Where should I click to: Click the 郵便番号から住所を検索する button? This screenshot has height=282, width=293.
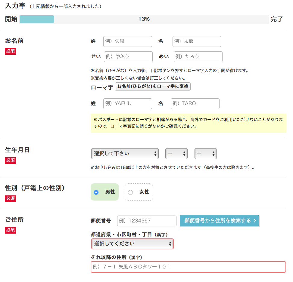tap(219, 221)
